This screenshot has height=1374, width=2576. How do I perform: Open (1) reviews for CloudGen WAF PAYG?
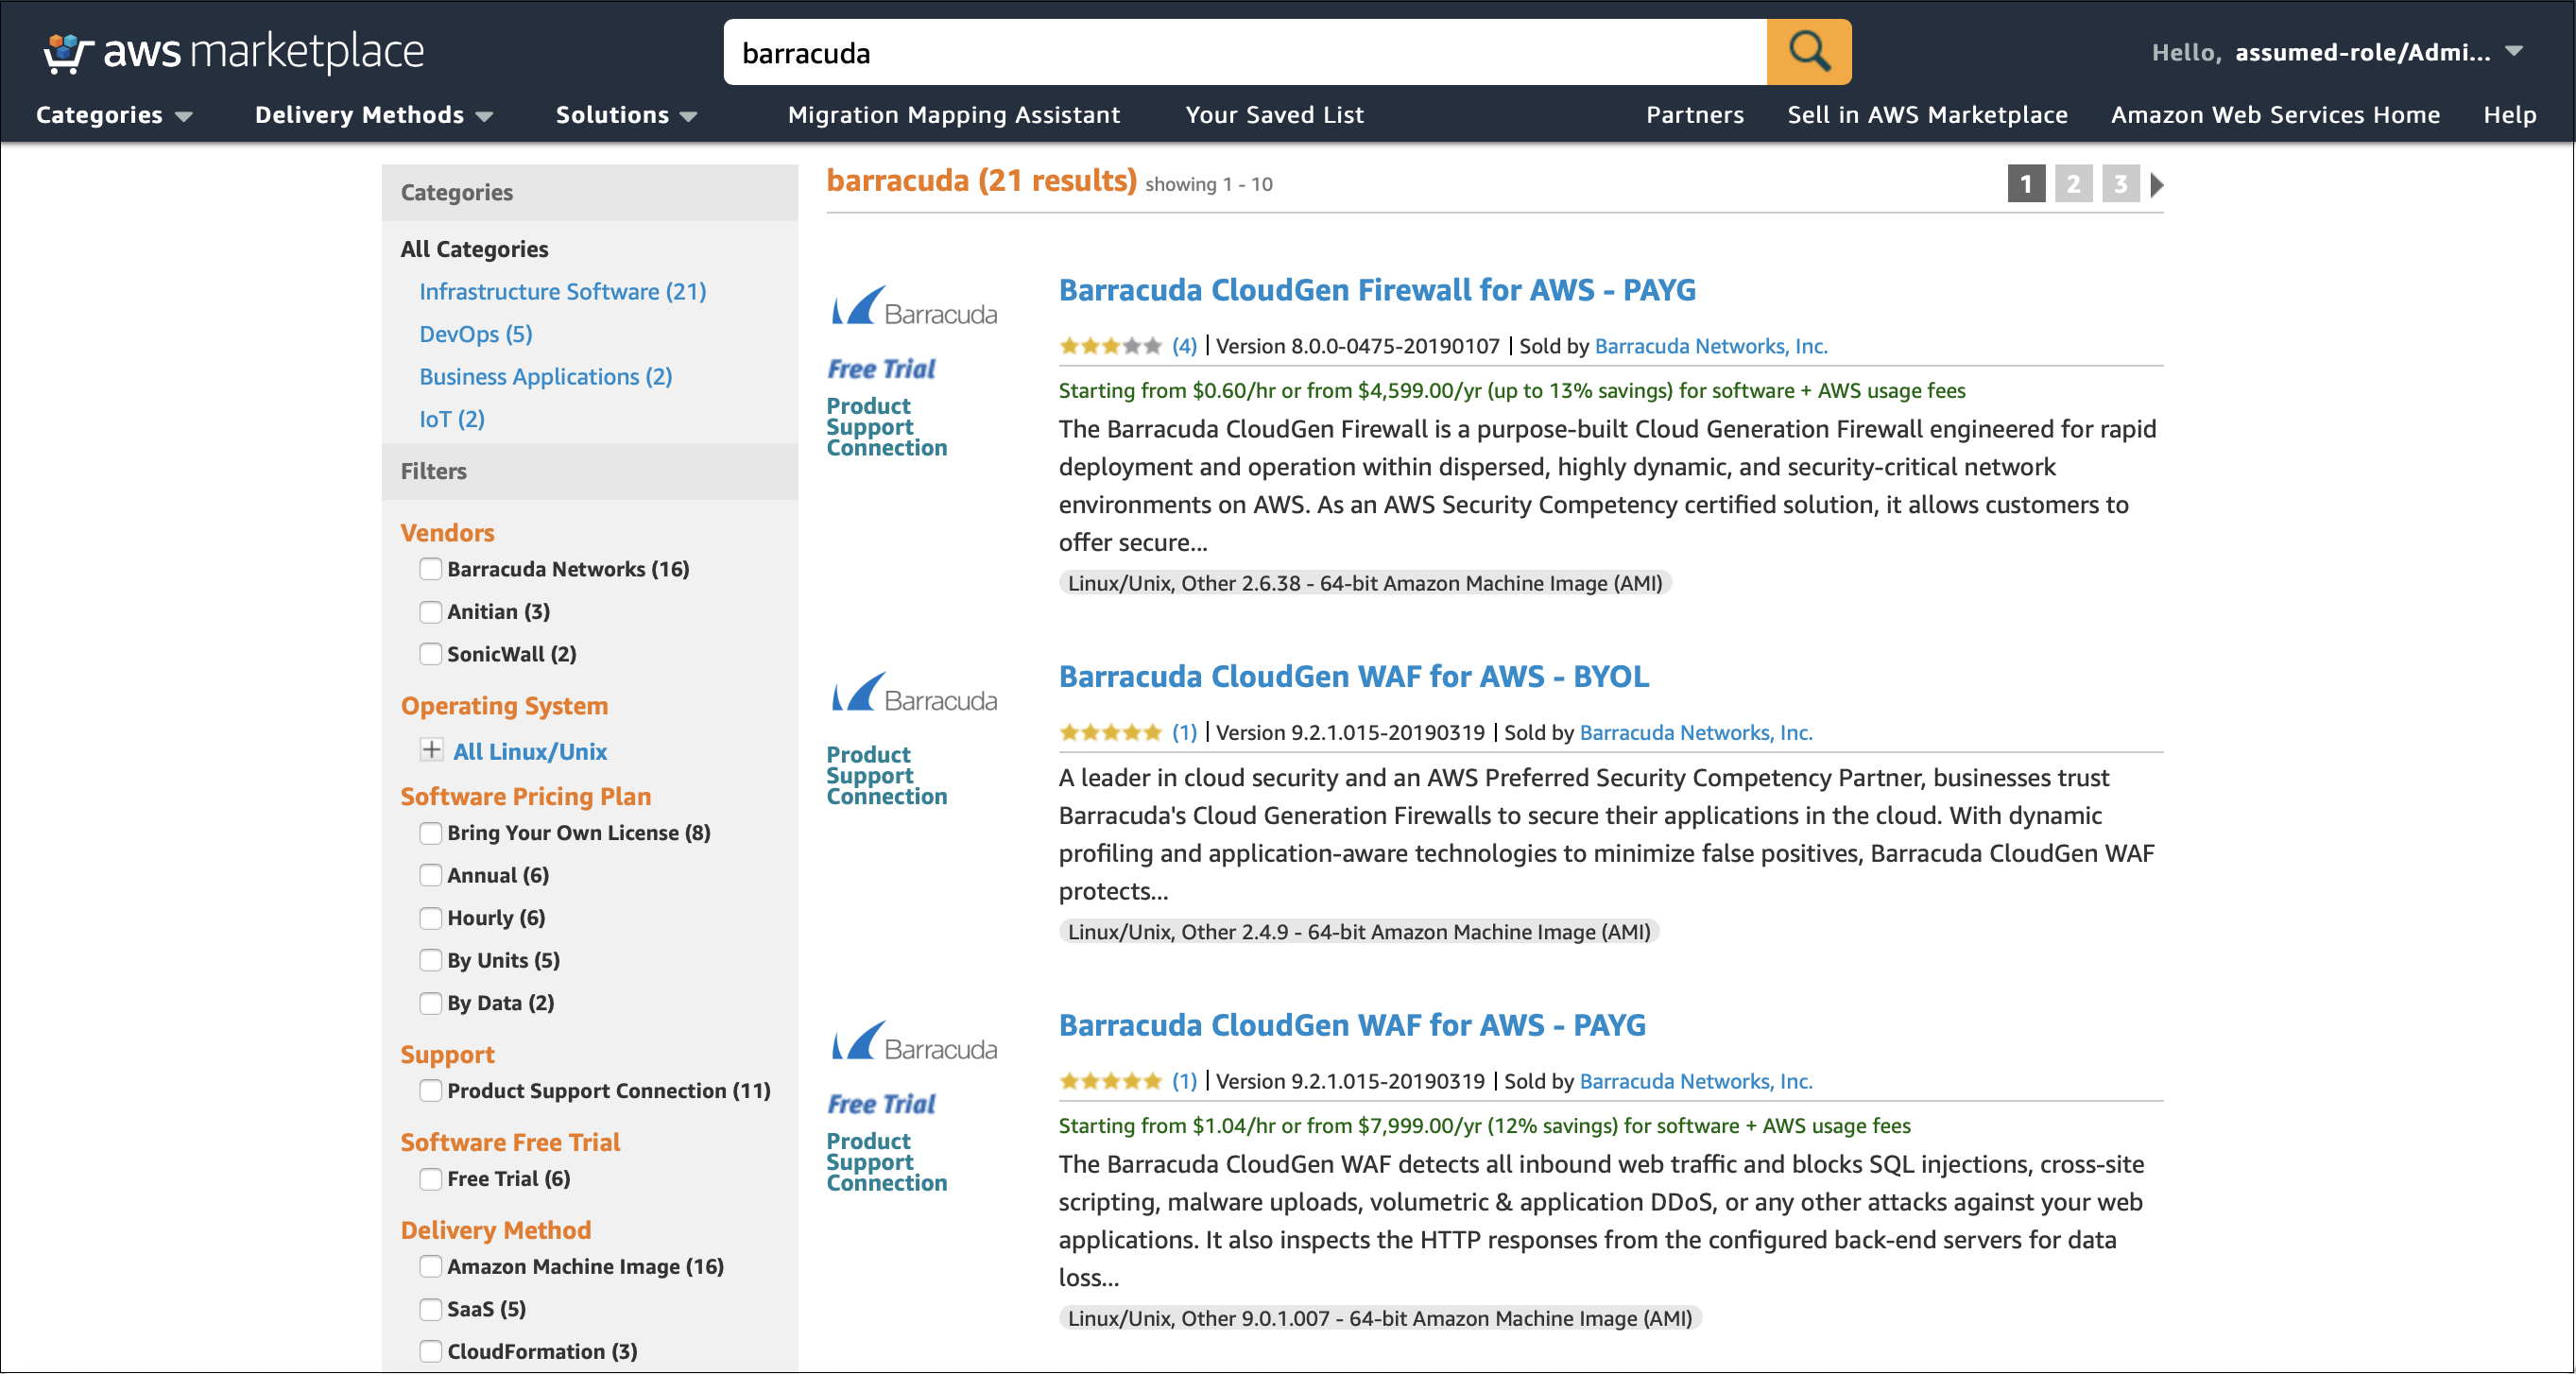1184,1081
